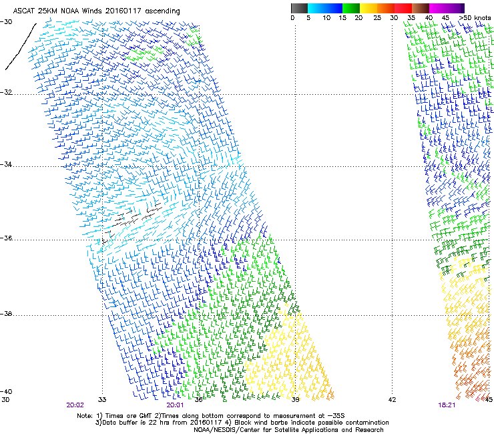Click the purple pass time 20:01

(x=175, y=405)
